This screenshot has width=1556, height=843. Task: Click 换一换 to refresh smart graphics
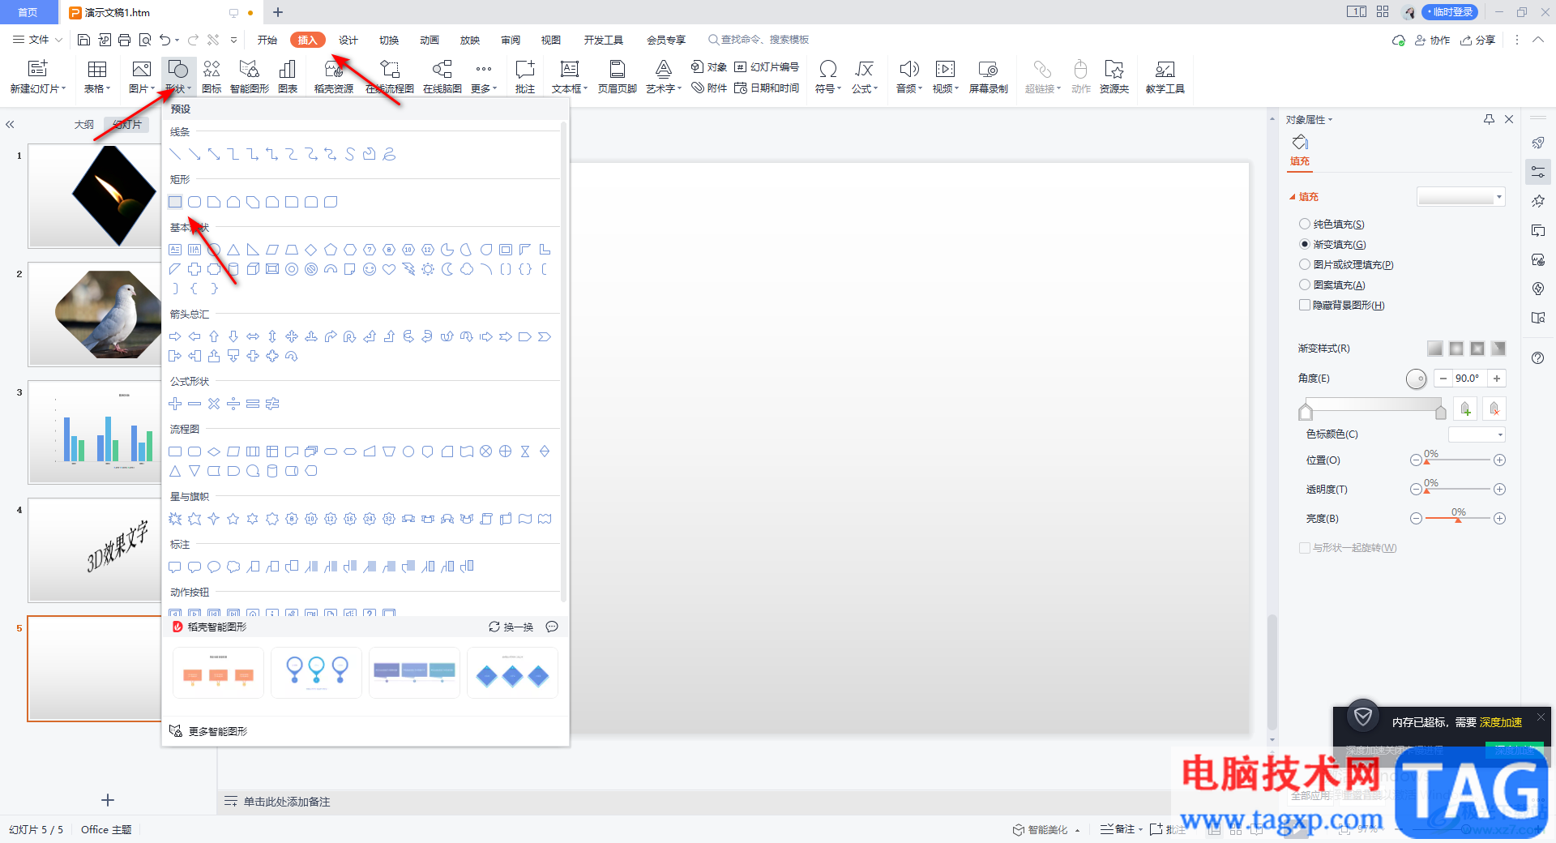[511, 627]
